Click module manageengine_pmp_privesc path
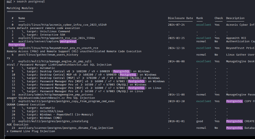 click(56, 95)
